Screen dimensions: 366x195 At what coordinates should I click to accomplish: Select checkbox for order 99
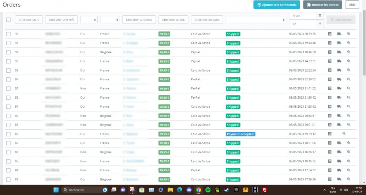[8, 34]
